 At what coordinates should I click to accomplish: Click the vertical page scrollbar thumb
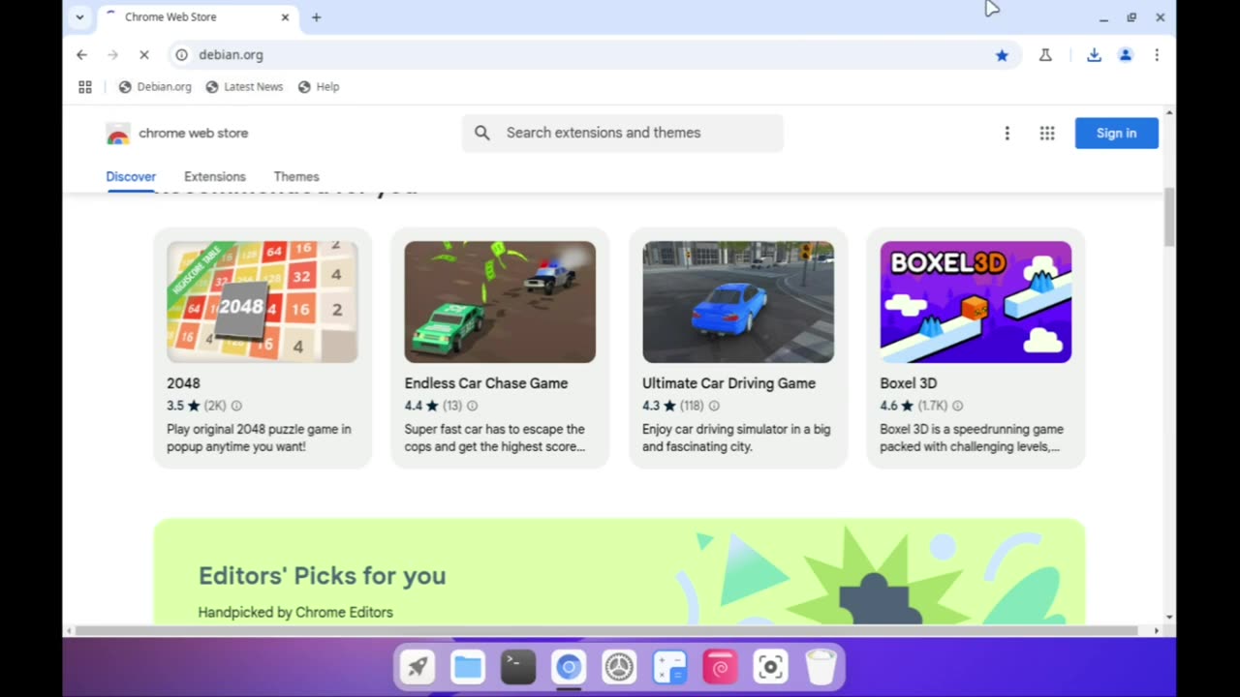pyautogui.click(x=1169, y=217)
